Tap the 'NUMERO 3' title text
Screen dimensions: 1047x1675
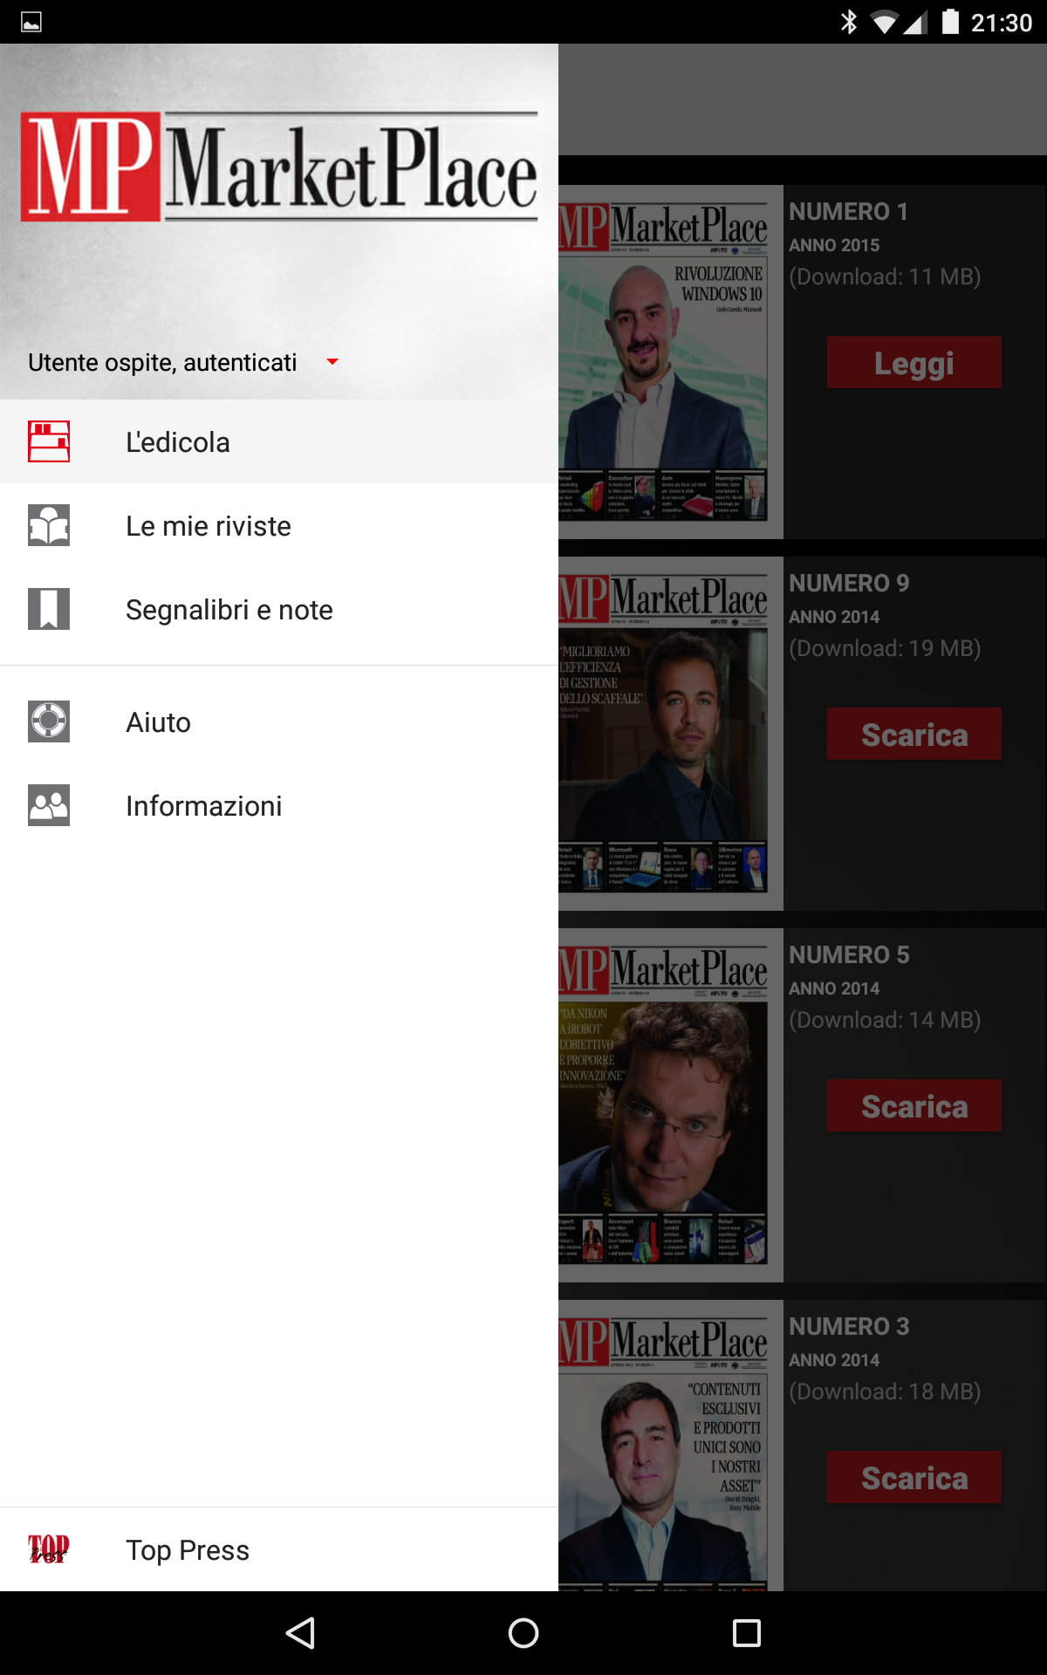(x=848, y=1326)
